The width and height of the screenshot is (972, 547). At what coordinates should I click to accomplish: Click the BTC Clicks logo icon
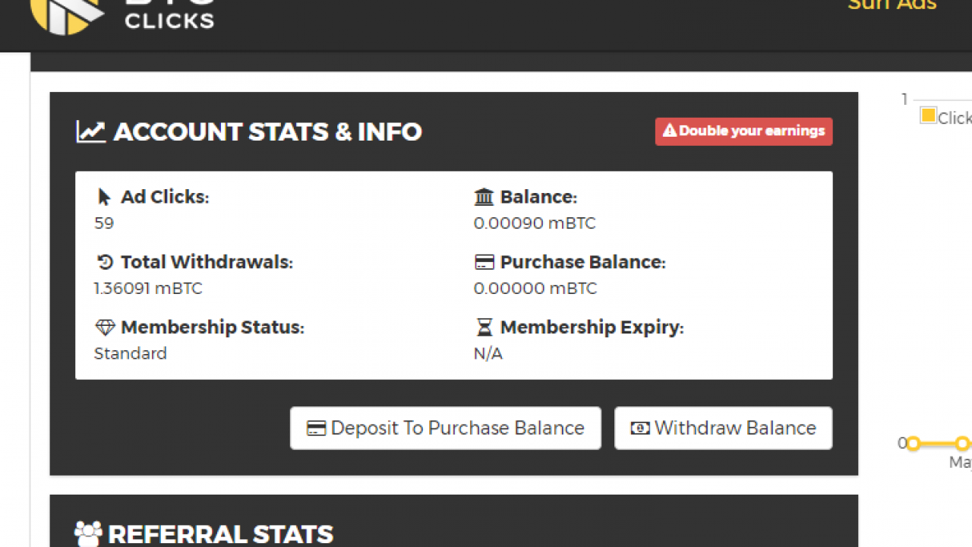tap(65, 14)
